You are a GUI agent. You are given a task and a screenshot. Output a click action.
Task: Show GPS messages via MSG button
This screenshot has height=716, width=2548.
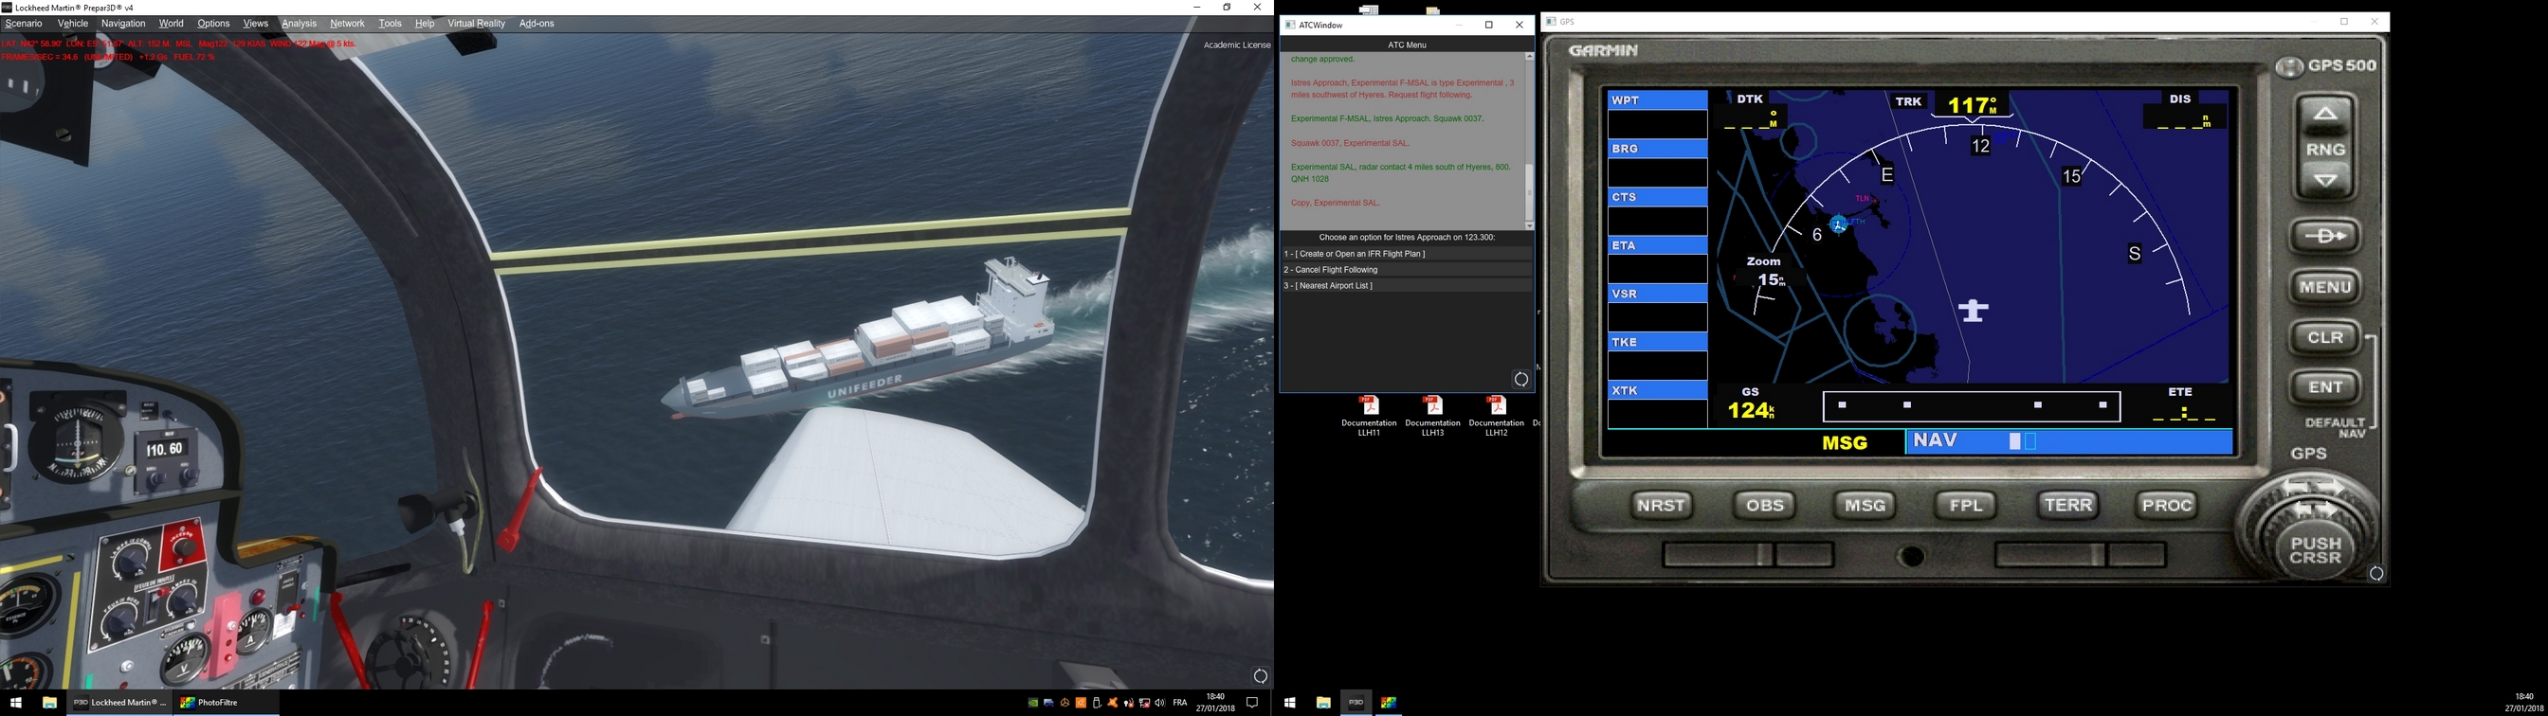[x=1865, y=506]
